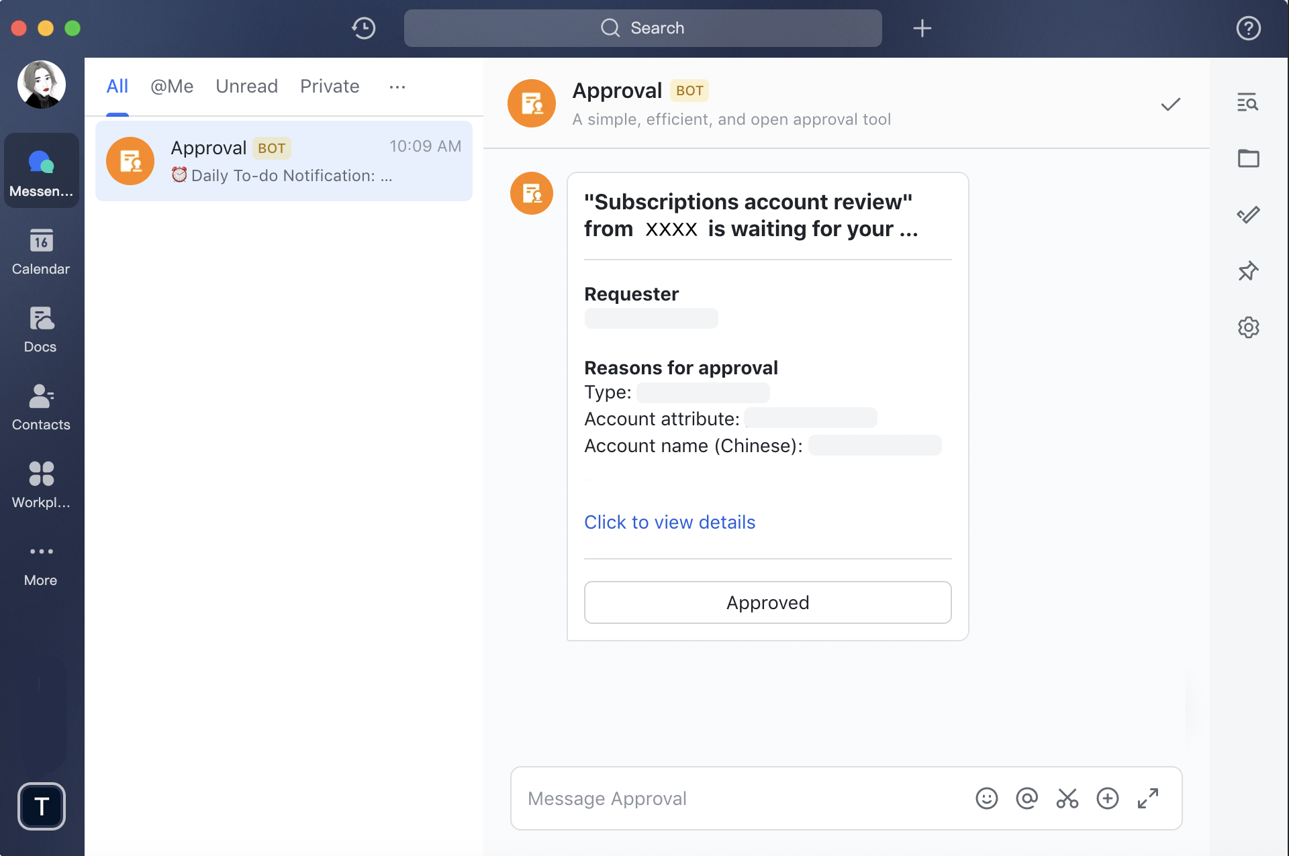Switch to the Unread tab

coord(246,86)
